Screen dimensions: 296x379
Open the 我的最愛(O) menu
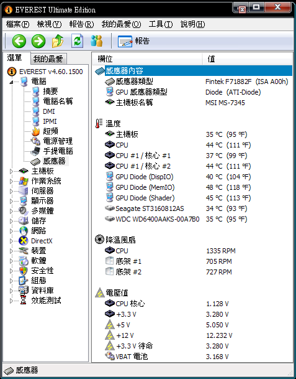click(121, 24)
